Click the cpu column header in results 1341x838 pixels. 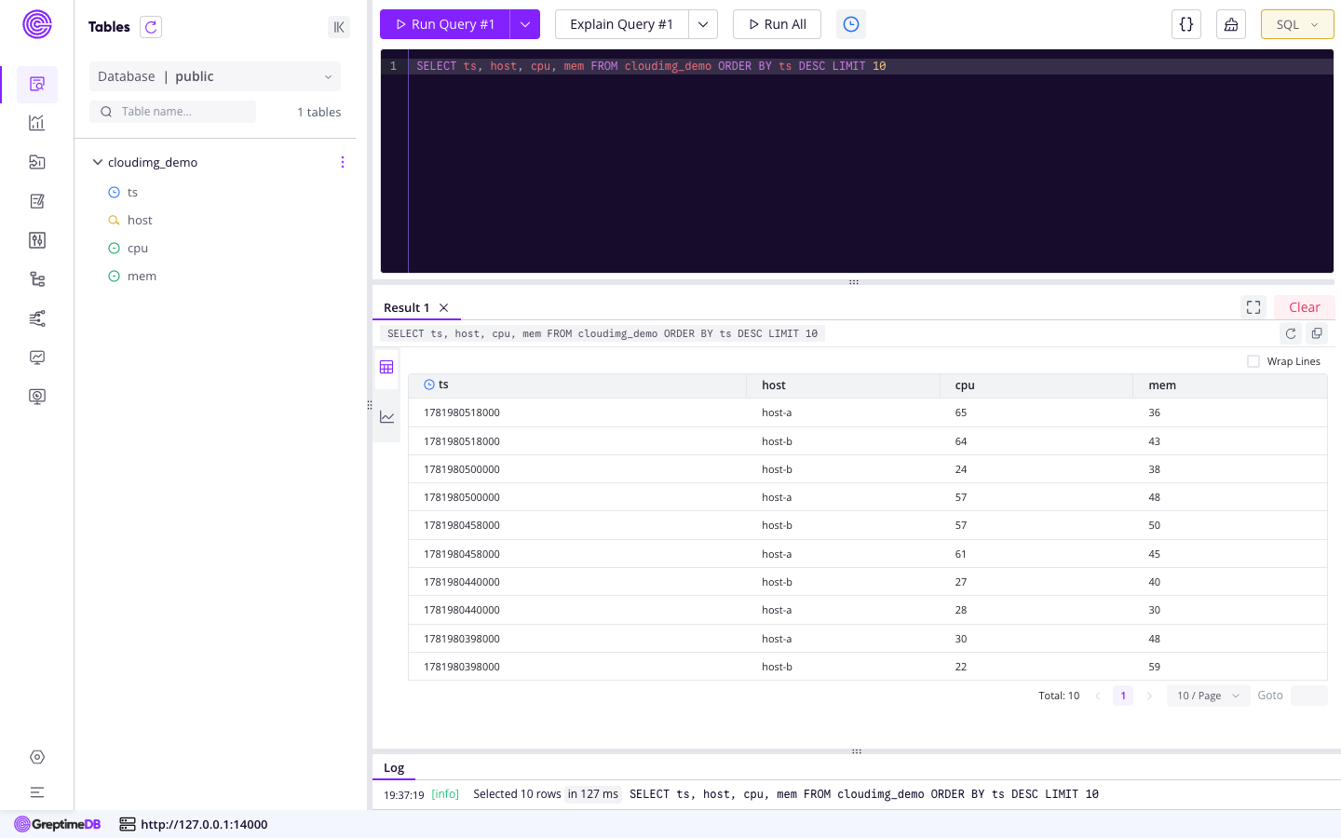point(1036,385)
